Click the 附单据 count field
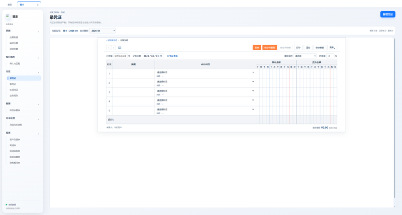Viewport: 402px width, 215px height. coord(330,56)
